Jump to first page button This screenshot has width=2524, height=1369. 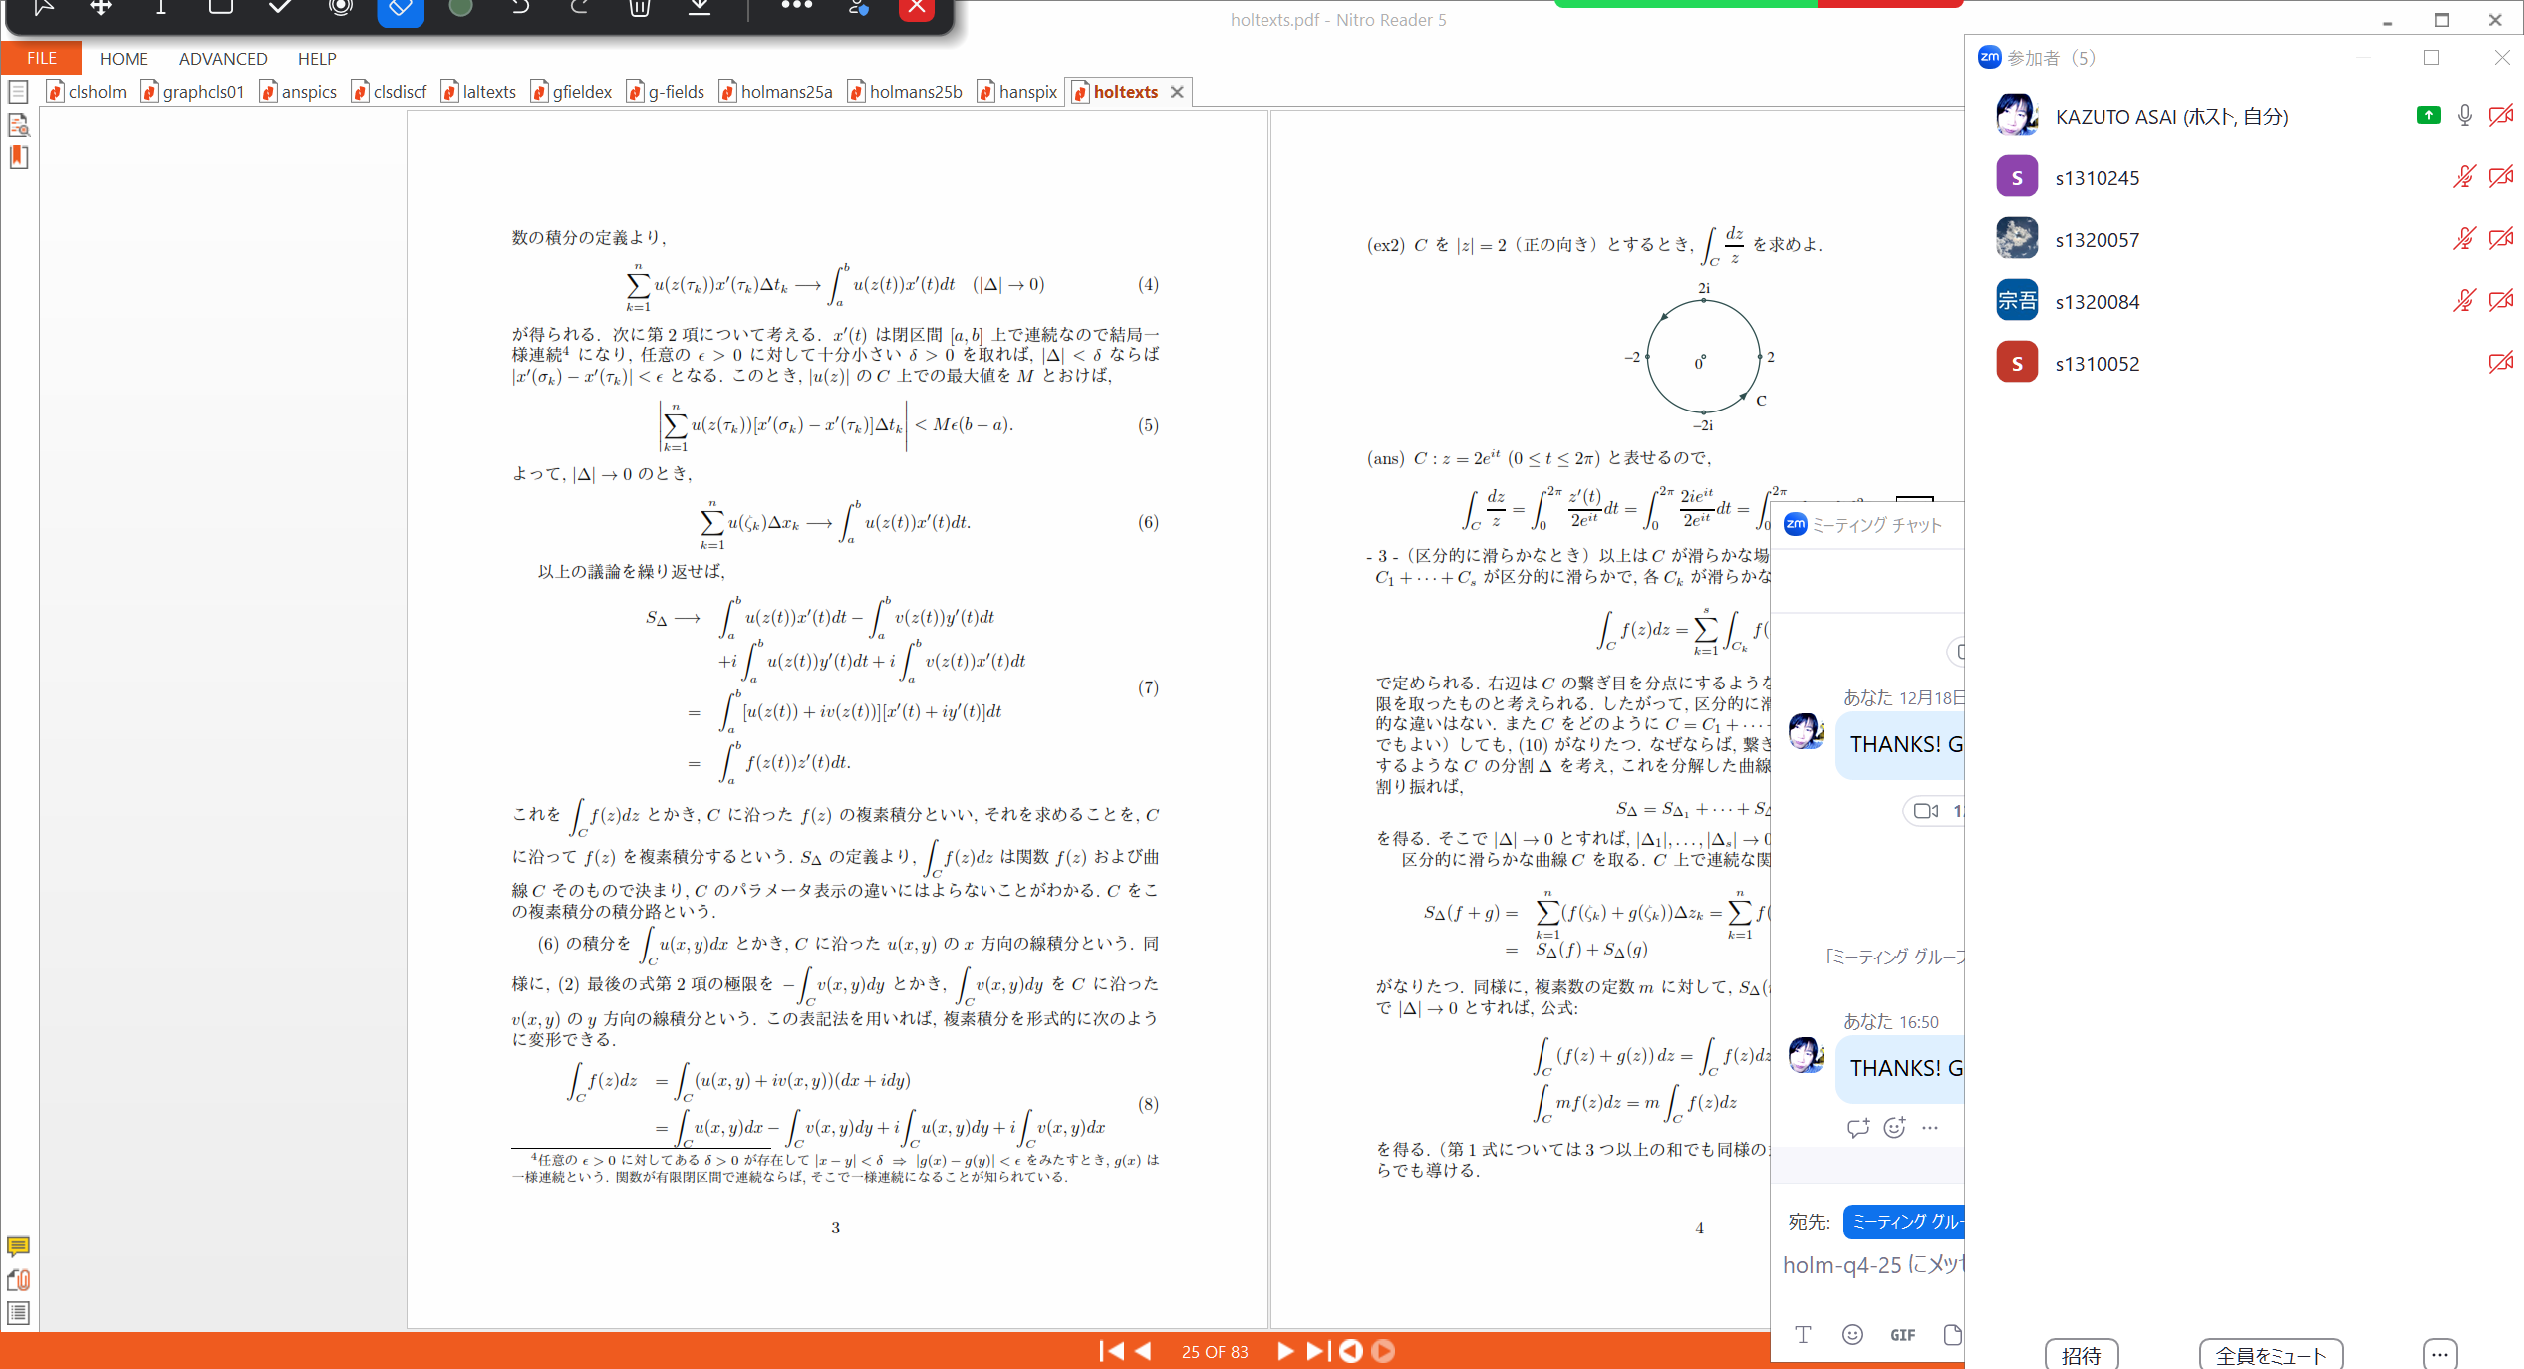[1111, 1351]
